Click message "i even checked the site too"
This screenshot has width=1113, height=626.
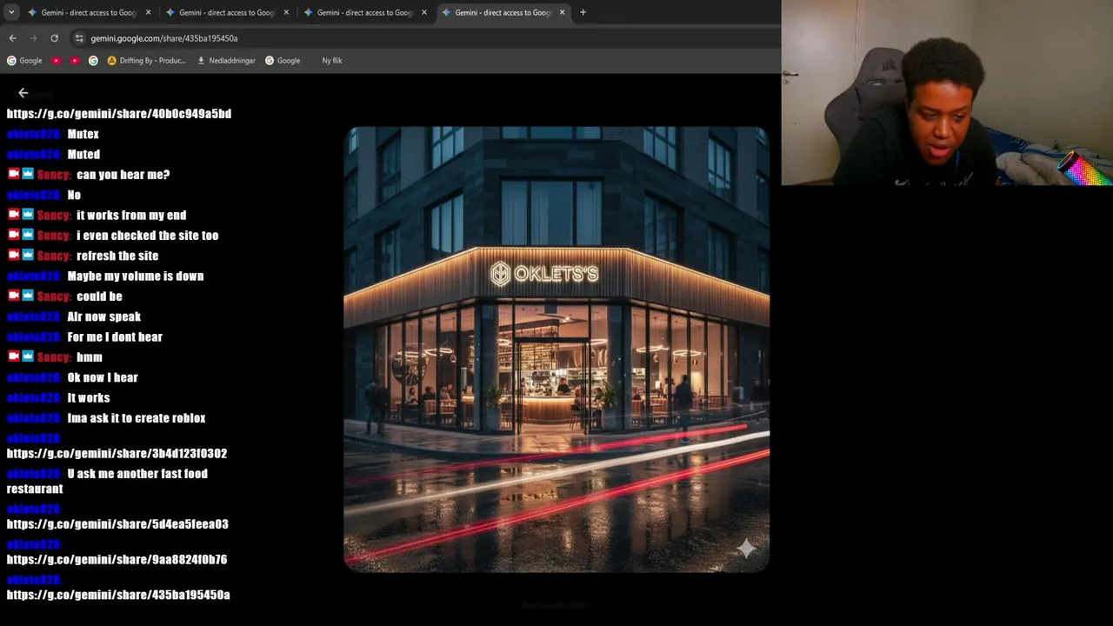(148, 236)
